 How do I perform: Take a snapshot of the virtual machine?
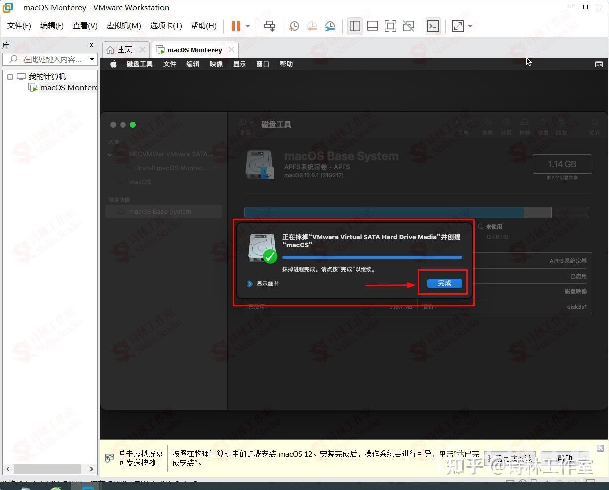point(294,26)
